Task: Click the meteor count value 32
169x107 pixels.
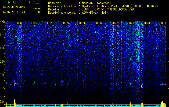Action: pyautogui.click(x=39, y=12)
